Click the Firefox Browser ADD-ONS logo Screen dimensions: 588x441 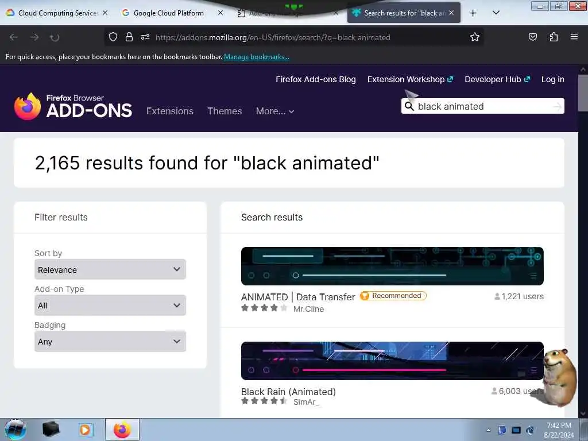(73, 106)
